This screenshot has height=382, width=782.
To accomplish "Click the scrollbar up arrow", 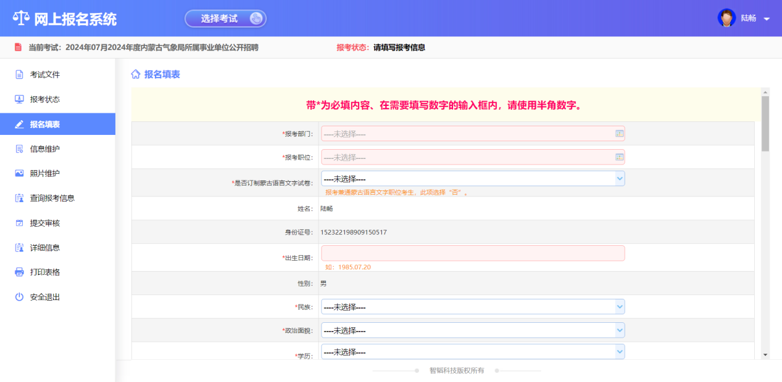I will pos(765,92).
